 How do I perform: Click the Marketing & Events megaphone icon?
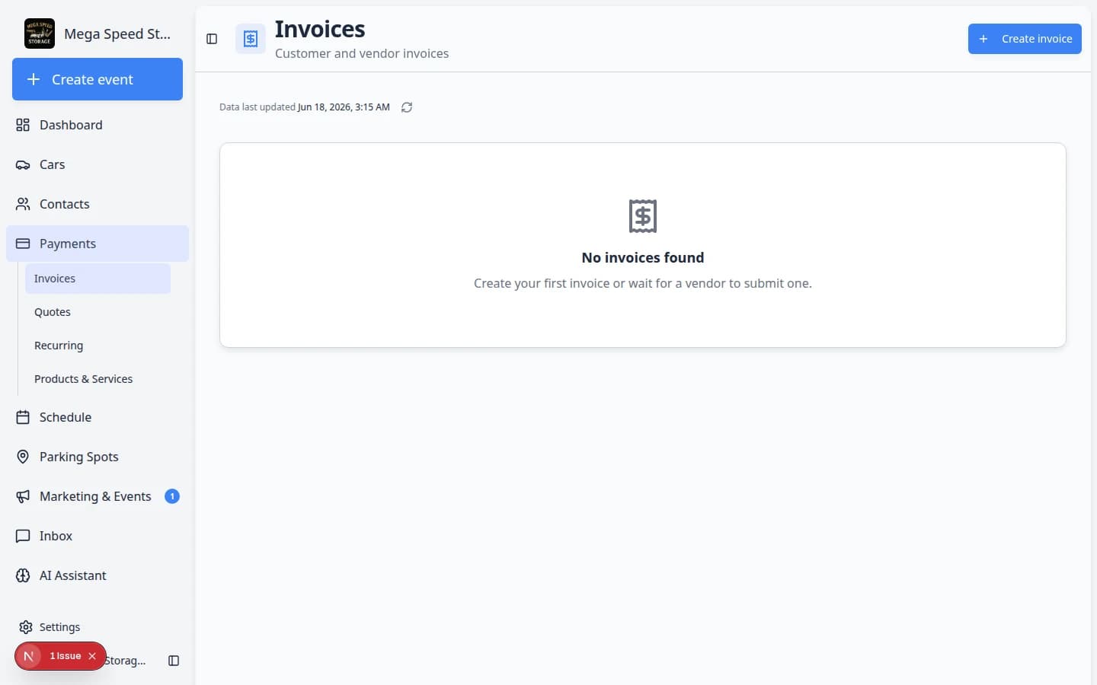tap(23, 496)
